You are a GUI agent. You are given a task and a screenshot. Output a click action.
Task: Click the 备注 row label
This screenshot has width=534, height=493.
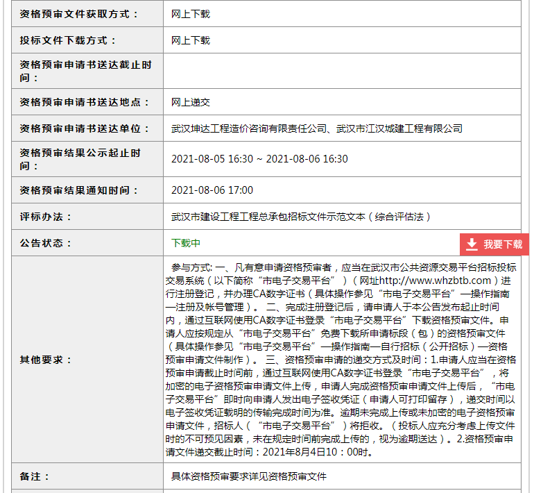tap(35, 476)
